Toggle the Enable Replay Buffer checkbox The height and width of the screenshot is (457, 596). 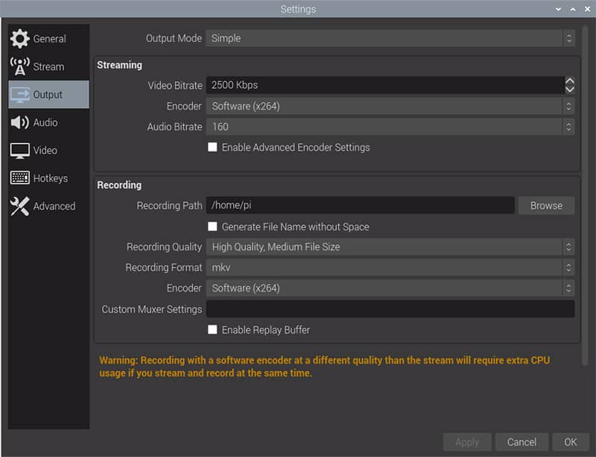(x=212, y=330)
